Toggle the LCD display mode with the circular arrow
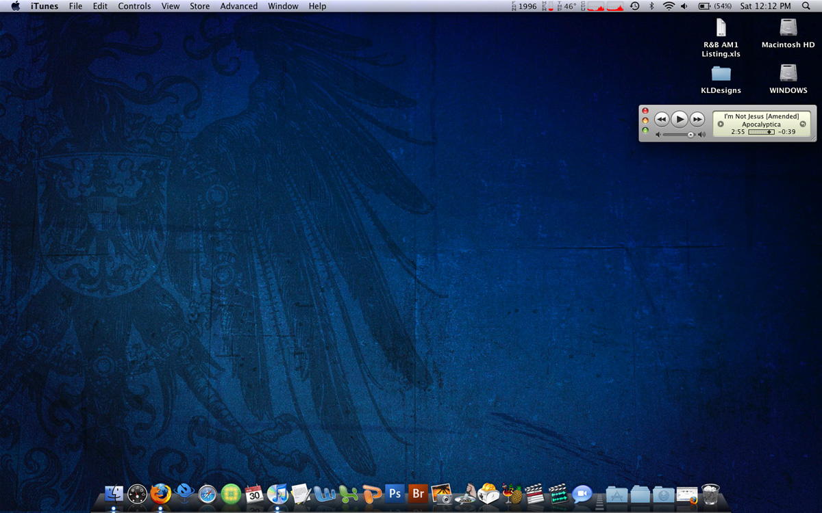 click(803, 124)
